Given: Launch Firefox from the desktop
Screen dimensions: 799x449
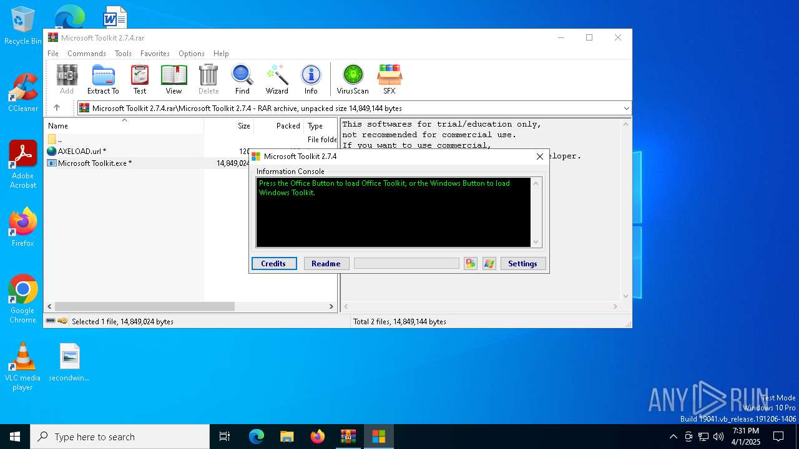Looking at the screenshot, I should pos(23,227).
